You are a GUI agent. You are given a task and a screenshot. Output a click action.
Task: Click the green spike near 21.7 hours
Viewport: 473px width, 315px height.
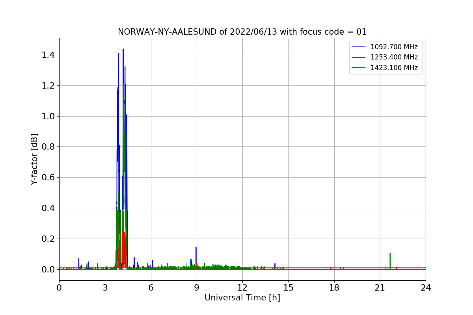[390, 261]
